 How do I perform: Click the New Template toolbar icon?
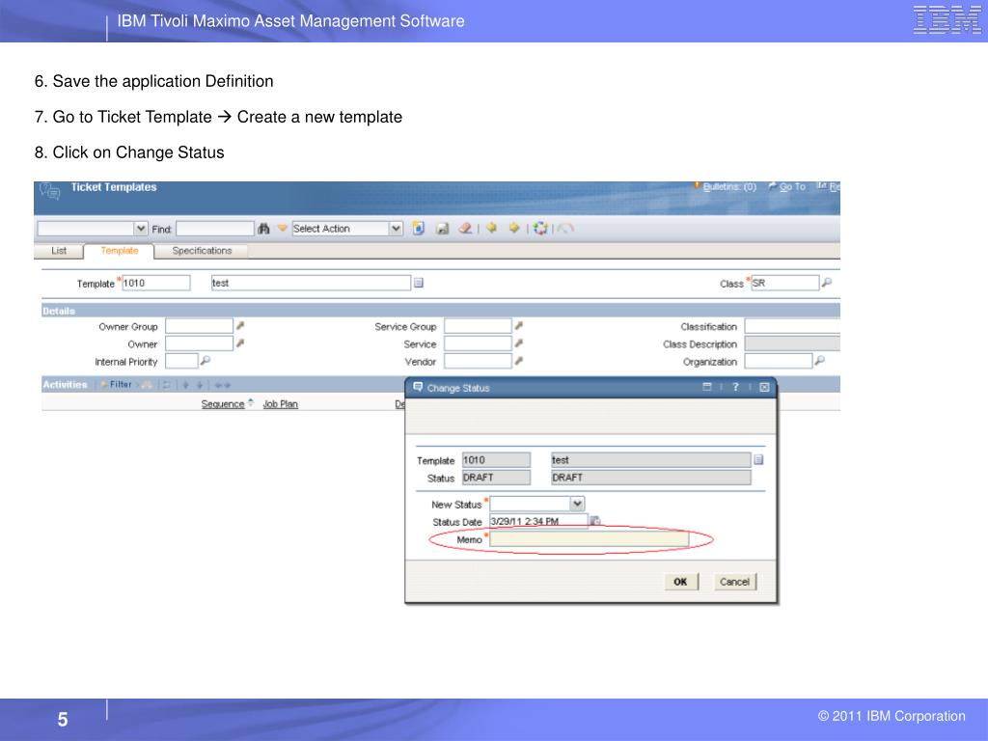pyautogui.click(x=419, y=229)
